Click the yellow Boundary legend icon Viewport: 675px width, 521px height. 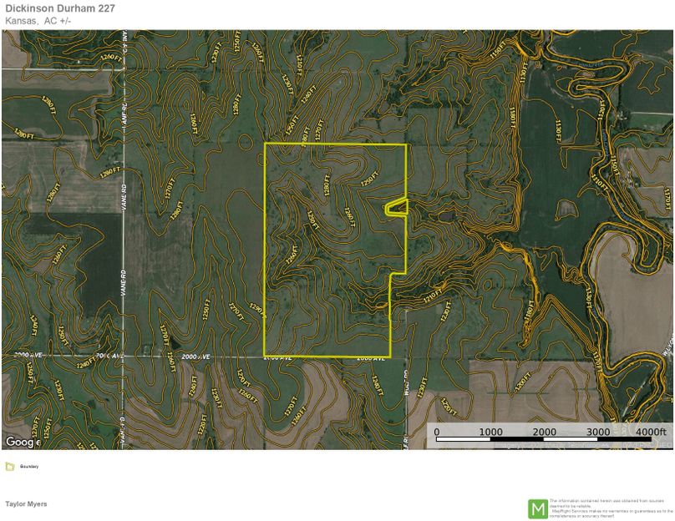point(9,467)
